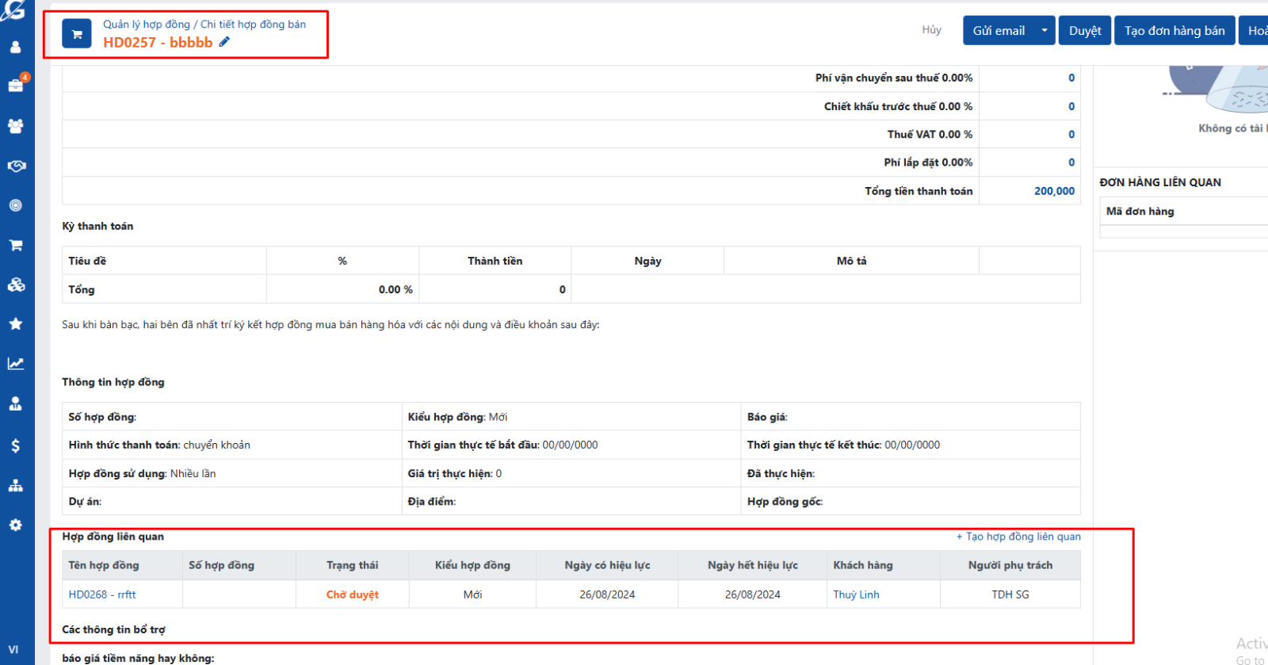Click the shopping cart sidebar icon
The image size is (1268, 665).
[x=16, y=245]
